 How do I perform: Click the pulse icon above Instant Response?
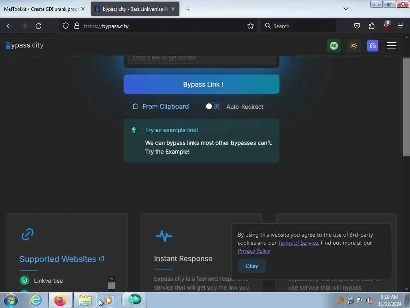[164, 236]
